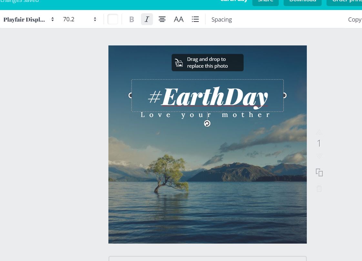Open the text color swatch

pyautogui.click(x=113, y=19)
